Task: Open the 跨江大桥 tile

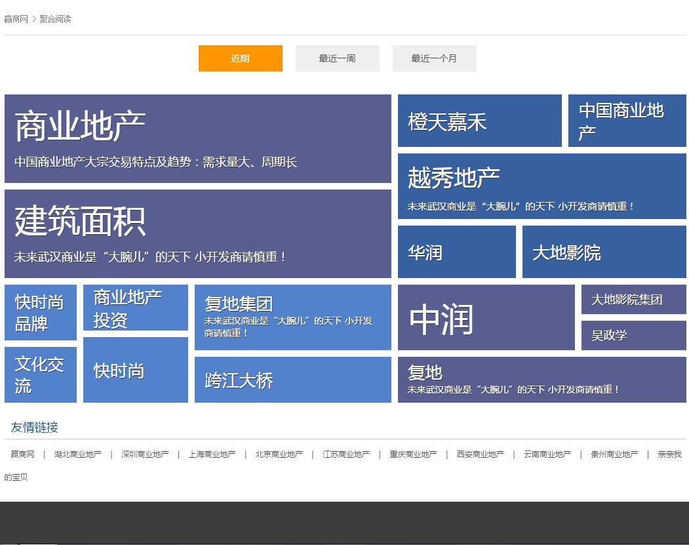Action: [x=292, y=380]
